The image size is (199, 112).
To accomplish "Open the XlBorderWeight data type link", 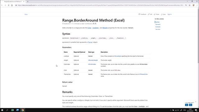I will [93, 60].
